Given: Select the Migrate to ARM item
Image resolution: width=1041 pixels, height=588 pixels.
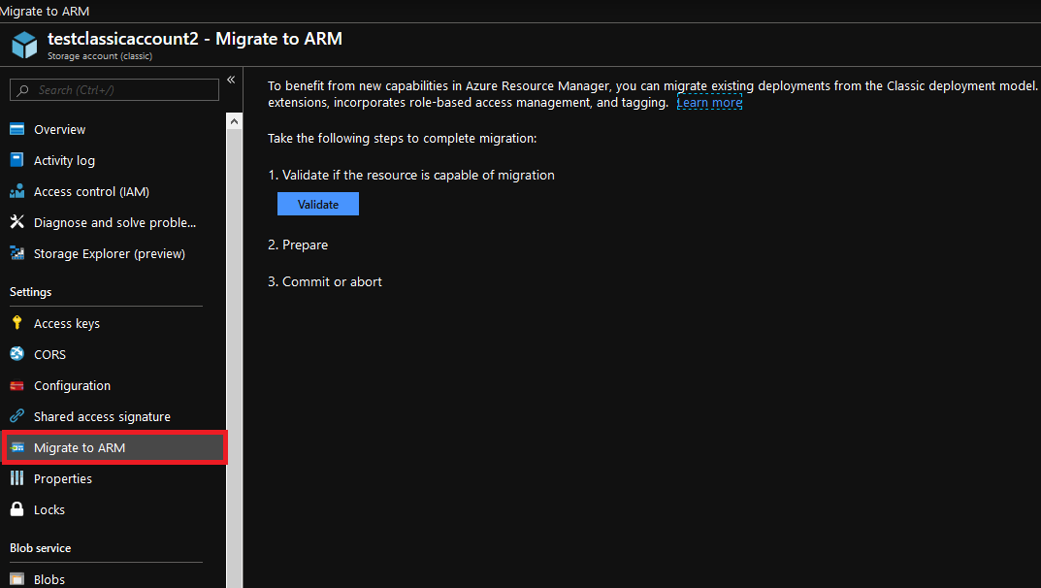Looking at the screenshot, I should tap(114, 447).
